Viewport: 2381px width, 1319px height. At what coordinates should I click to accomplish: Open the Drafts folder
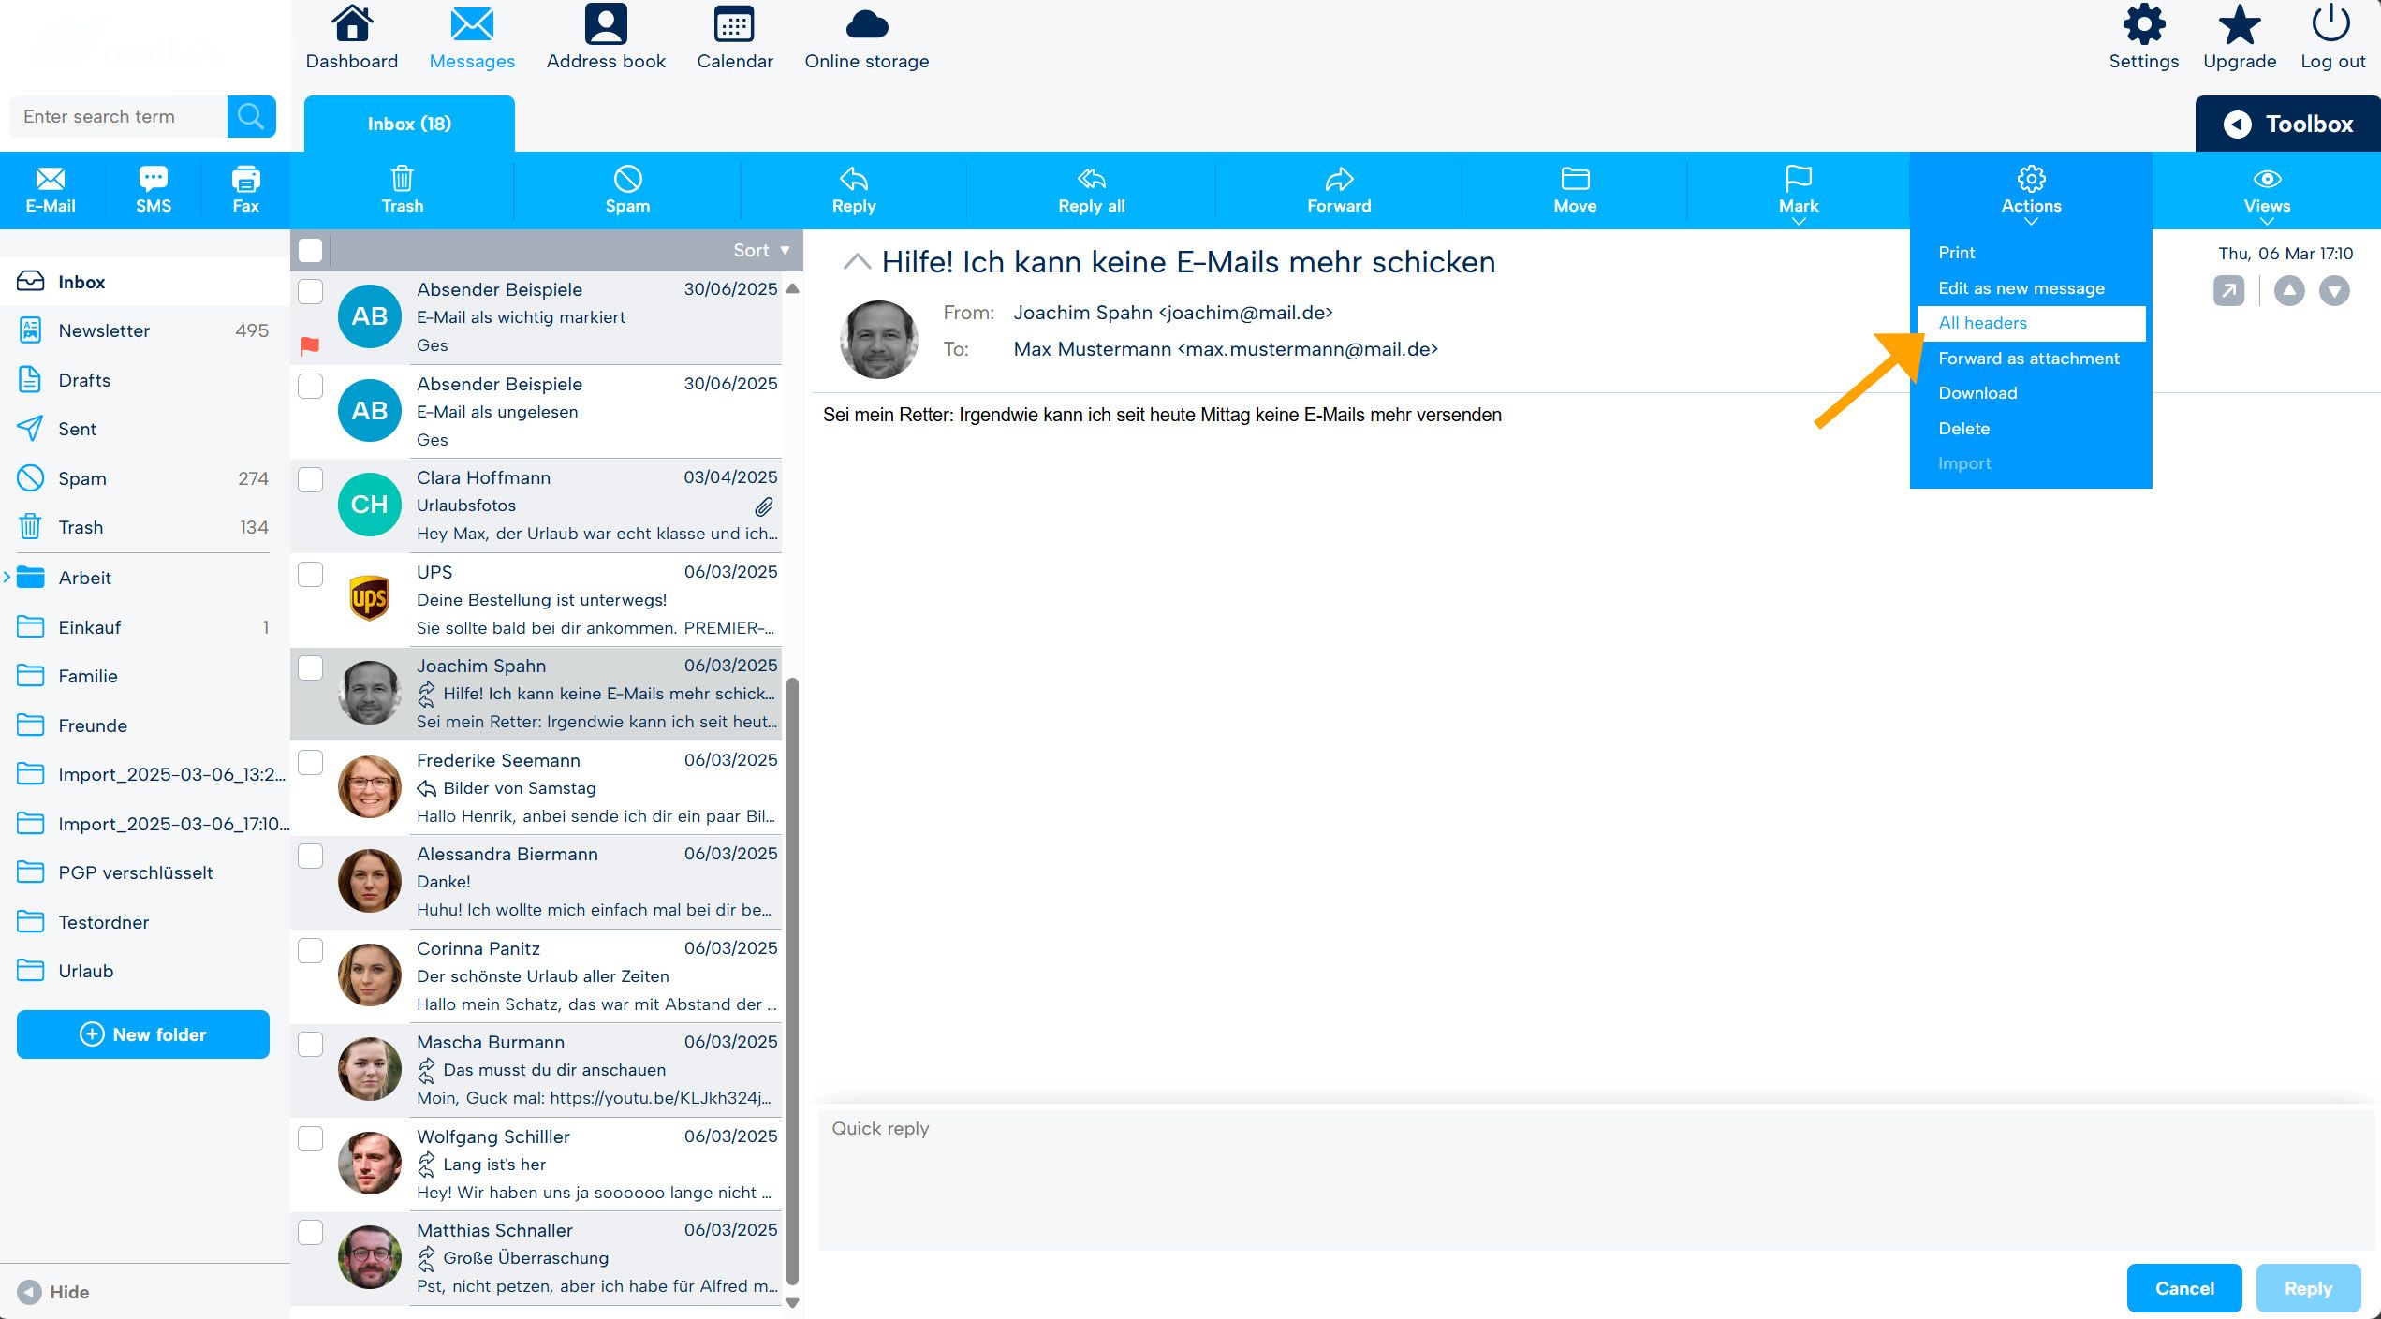pos(144,380)
